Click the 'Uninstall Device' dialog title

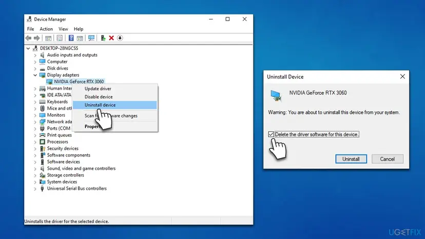tap(285, 77)
